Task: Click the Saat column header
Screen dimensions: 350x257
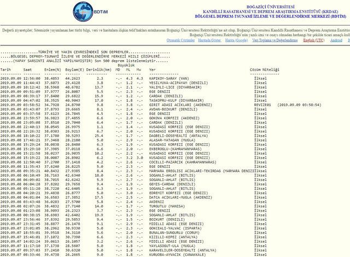Action: coord(27,69)
